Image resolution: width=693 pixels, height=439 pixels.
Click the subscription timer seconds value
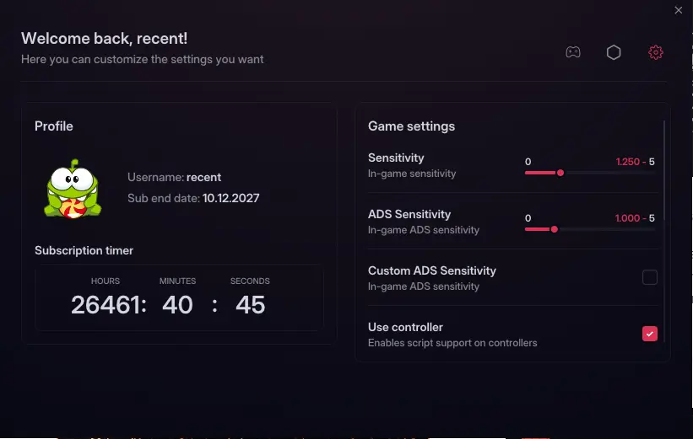(250, 304)
